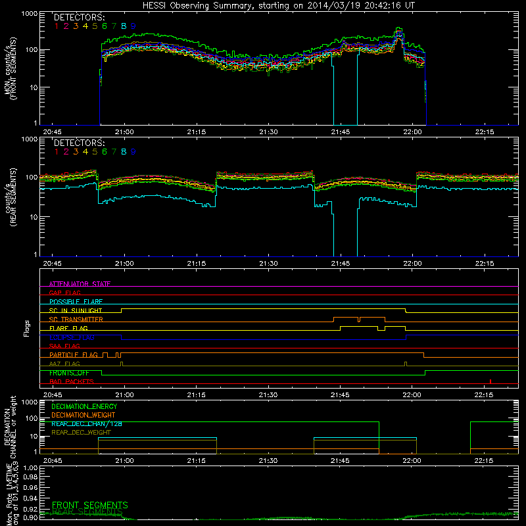526x526 pixels.
Task: Select DETECTORS: label in the rear segments plot
Action: tap(79, 143)
